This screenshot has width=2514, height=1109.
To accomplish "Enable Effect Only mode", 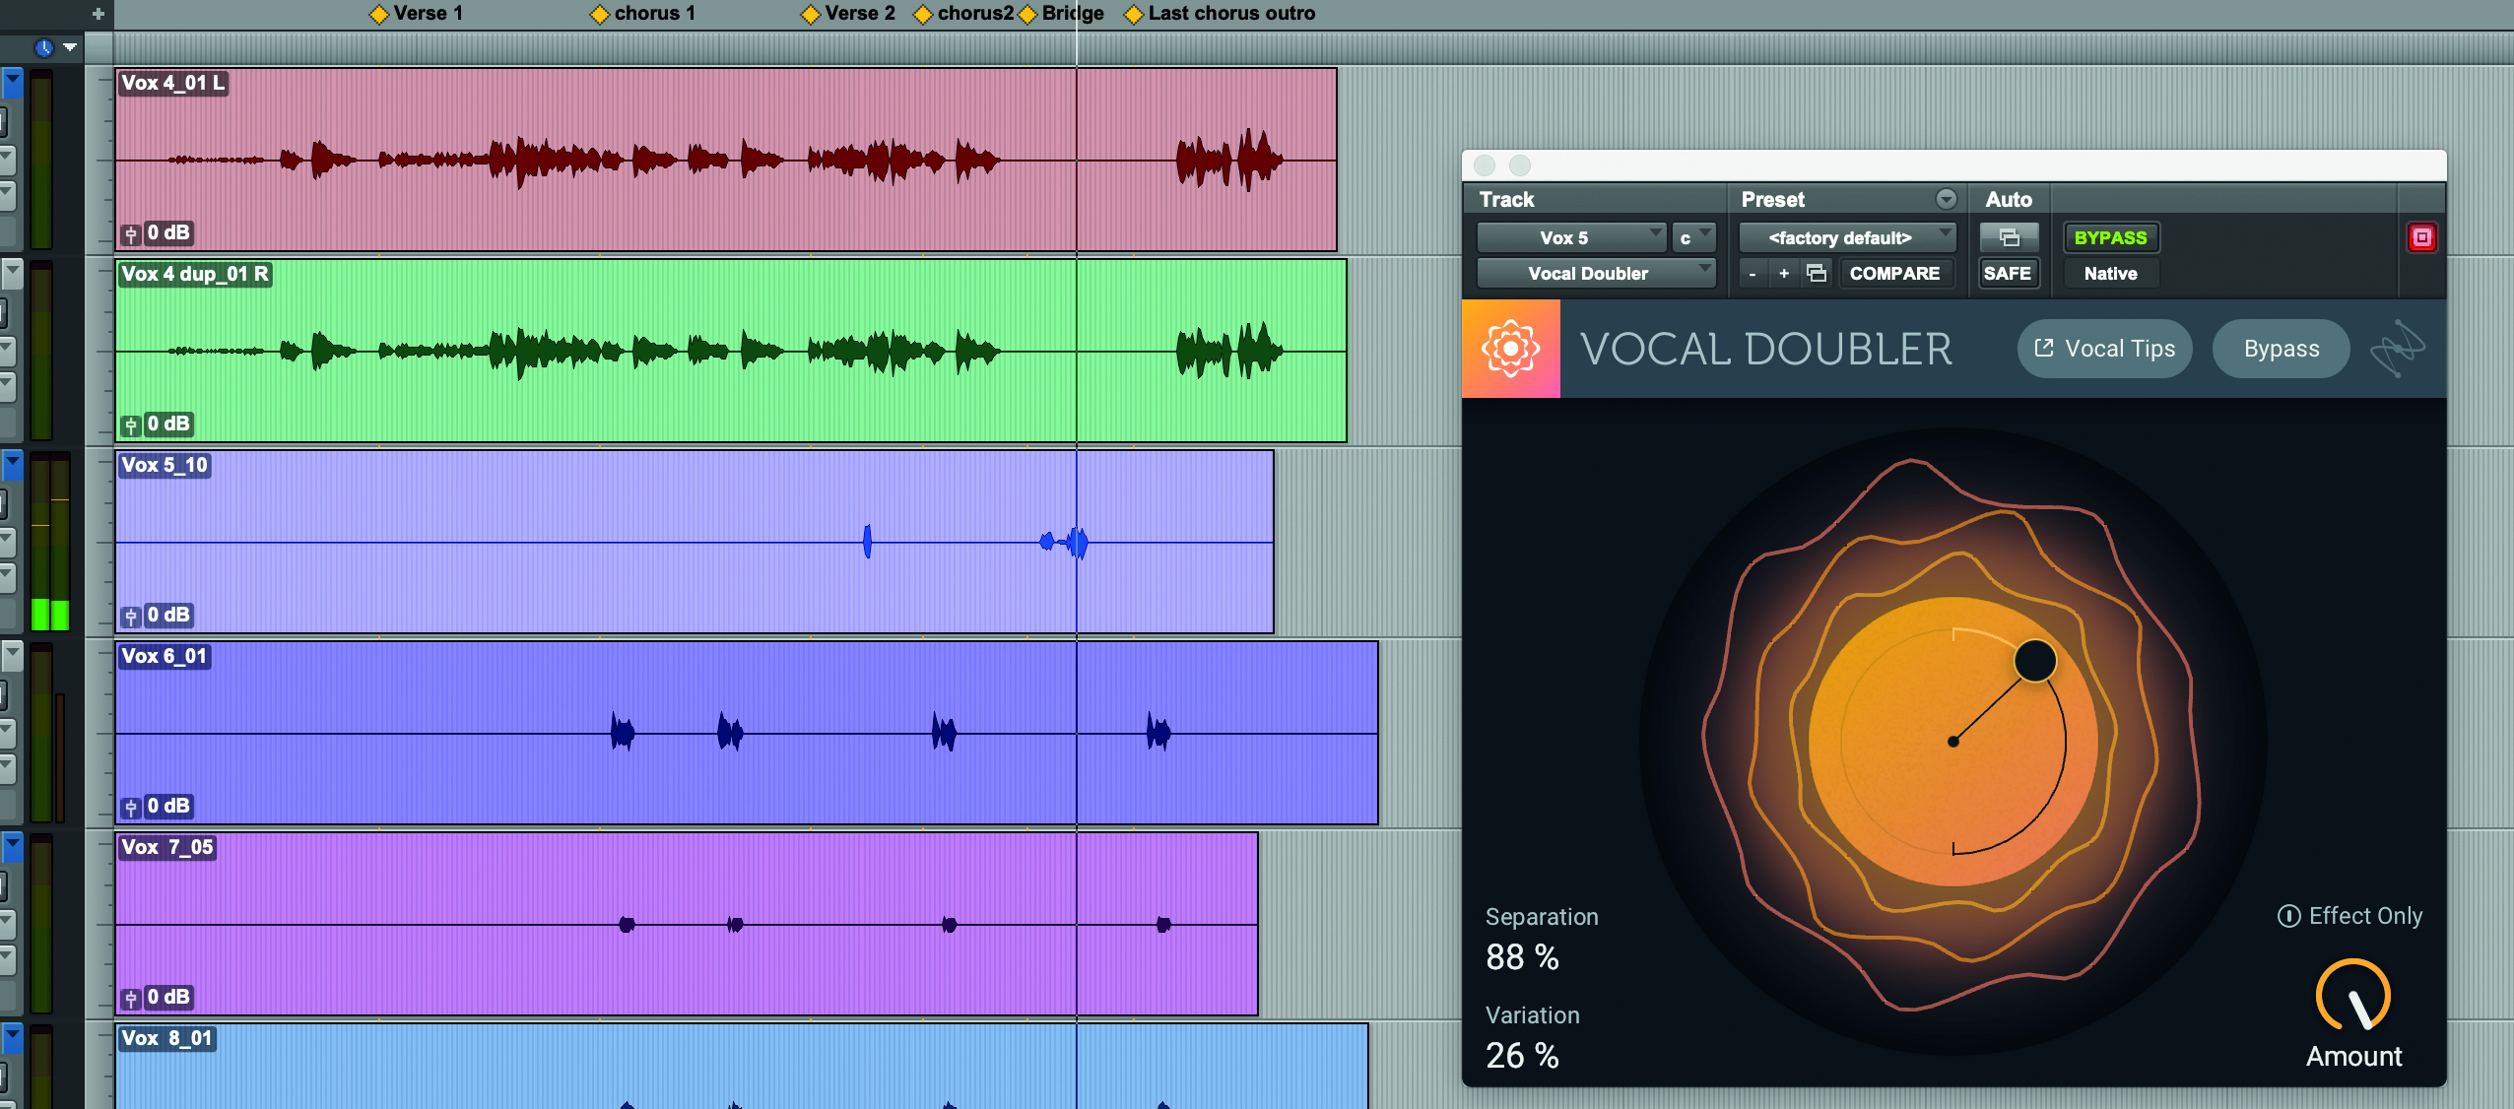I will click(2350, 916).
